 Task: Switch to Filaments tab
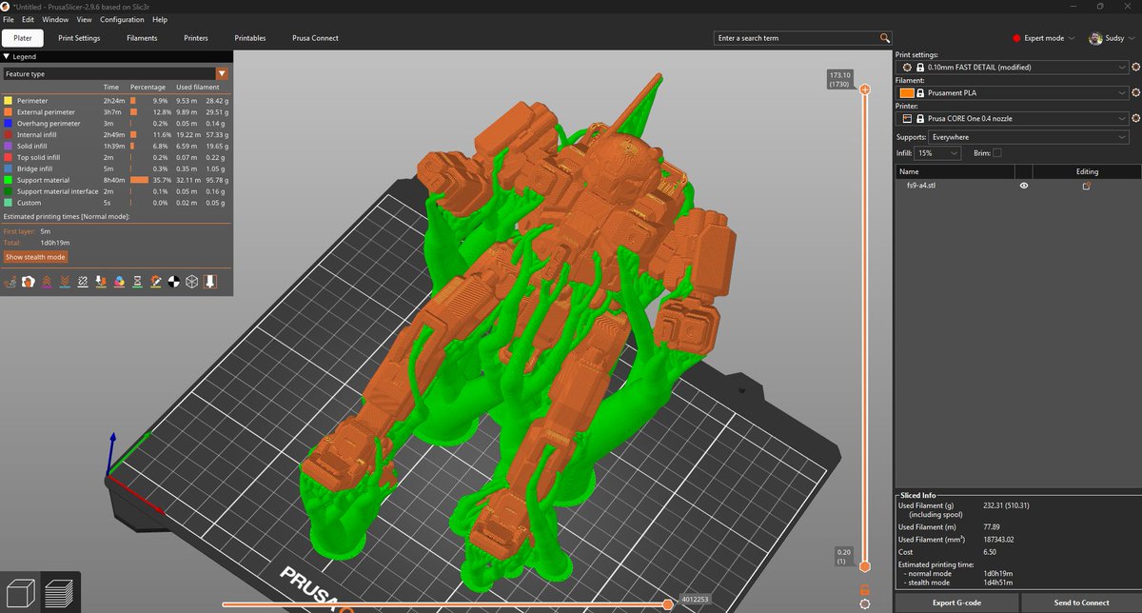[x=142, y=38]
